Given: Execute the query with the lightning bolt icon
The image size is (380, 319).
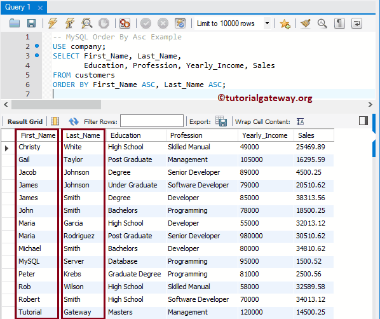Looking at the screenshot, I should pos(52,24).
